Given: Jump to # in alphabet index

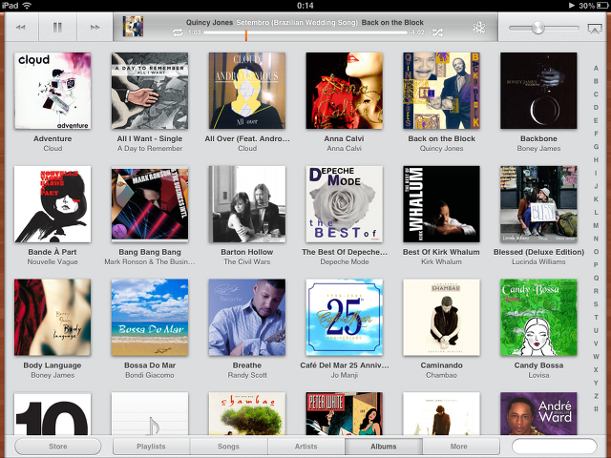Looking at the screenshot, I should [596, 409].
